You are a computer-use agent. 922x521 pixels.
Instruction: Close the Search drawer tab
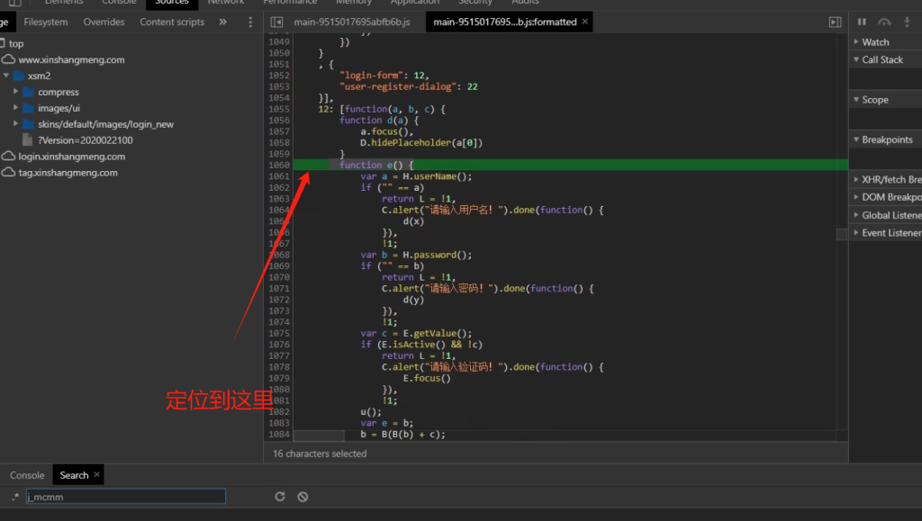[x=96, y=474]
